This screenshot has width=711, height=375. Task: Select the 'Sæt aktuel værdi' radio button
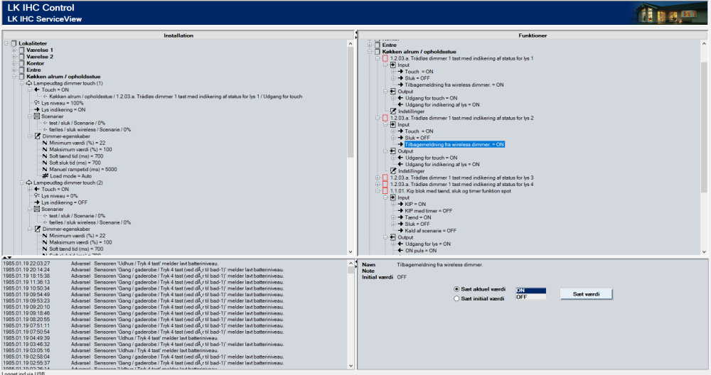[456, 290]
